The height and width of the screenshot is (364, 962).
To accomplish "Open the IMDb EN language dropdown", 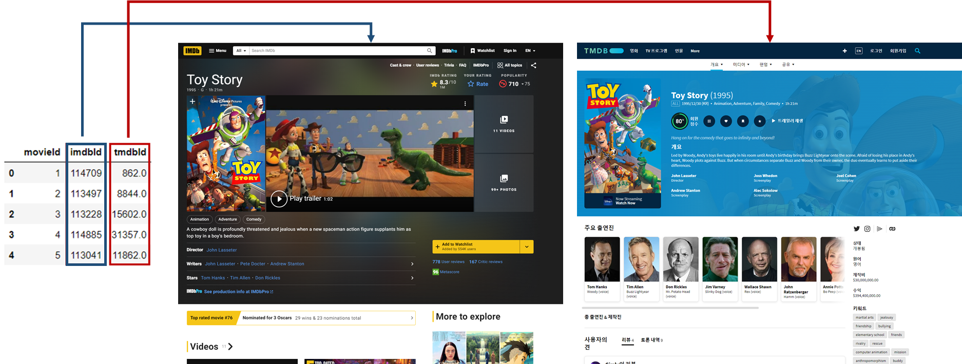I will click(530, 51).
